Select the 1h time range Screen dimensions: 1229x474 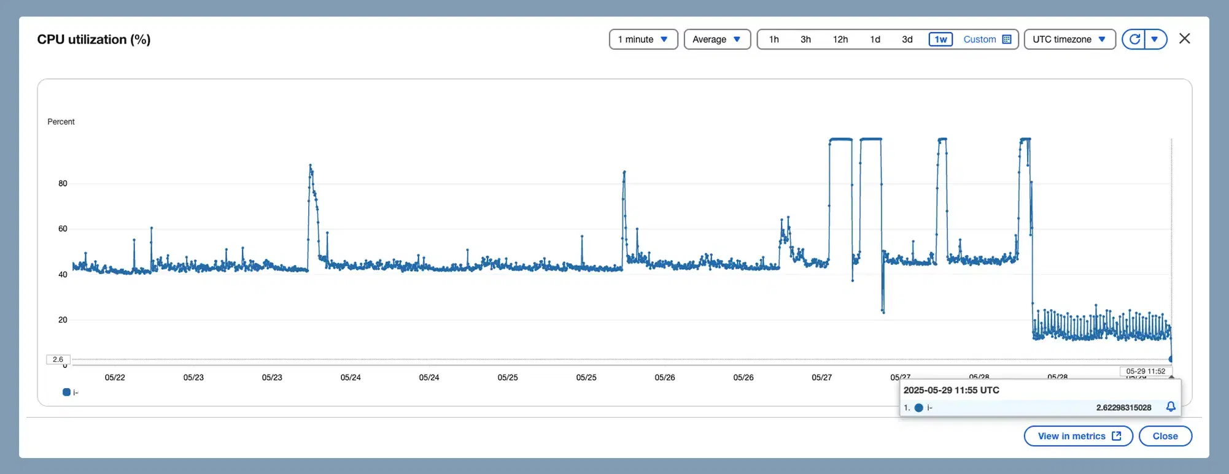pos(774,39)
